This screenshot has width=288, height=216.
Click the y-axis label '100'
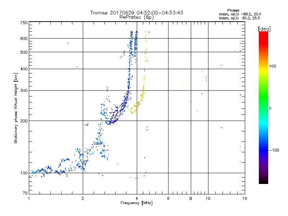(x=24, y=173)
